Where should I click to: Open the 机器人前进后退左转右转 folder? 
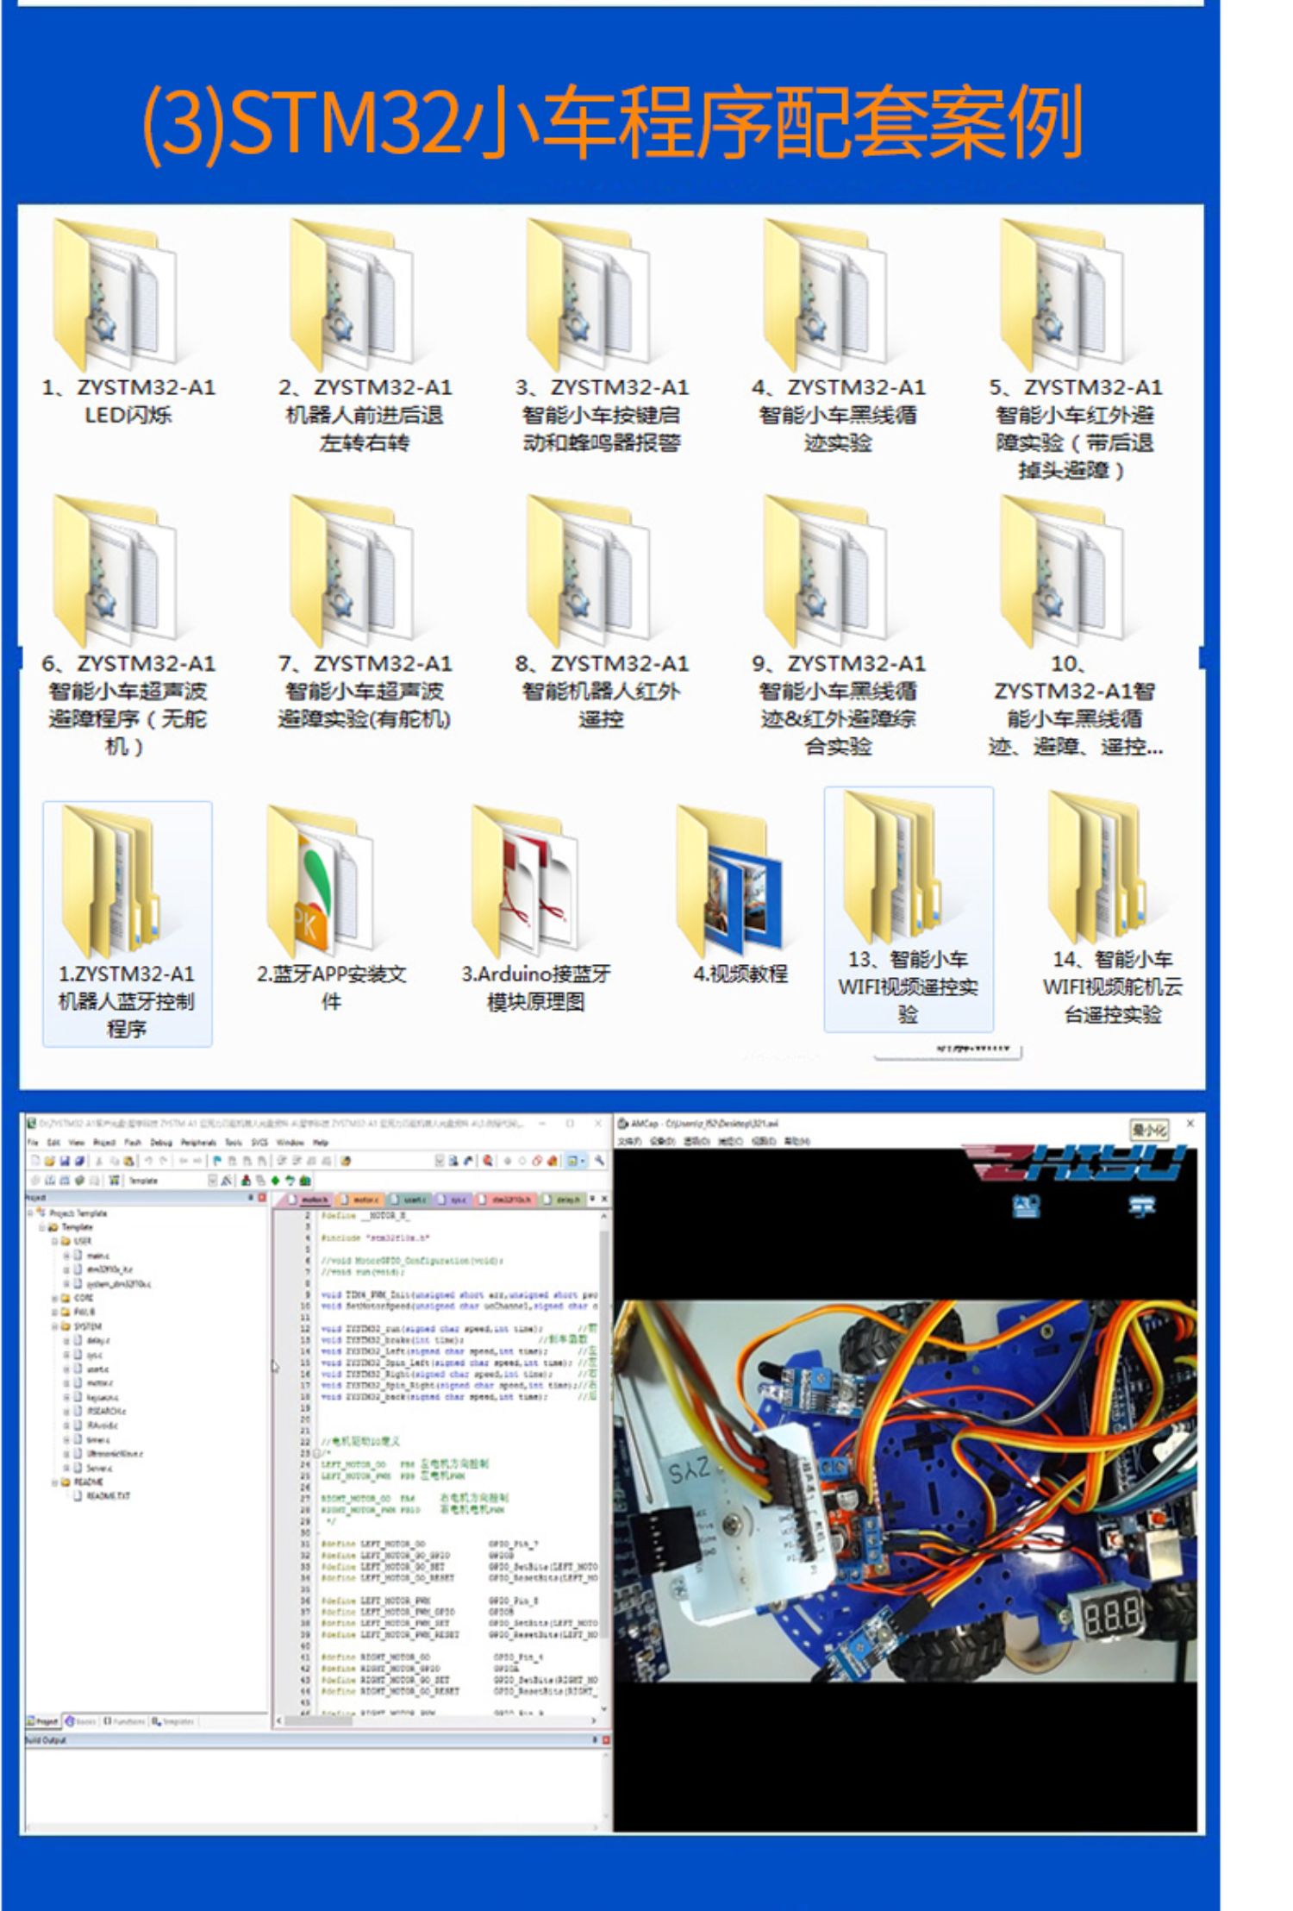pos(365,336)
